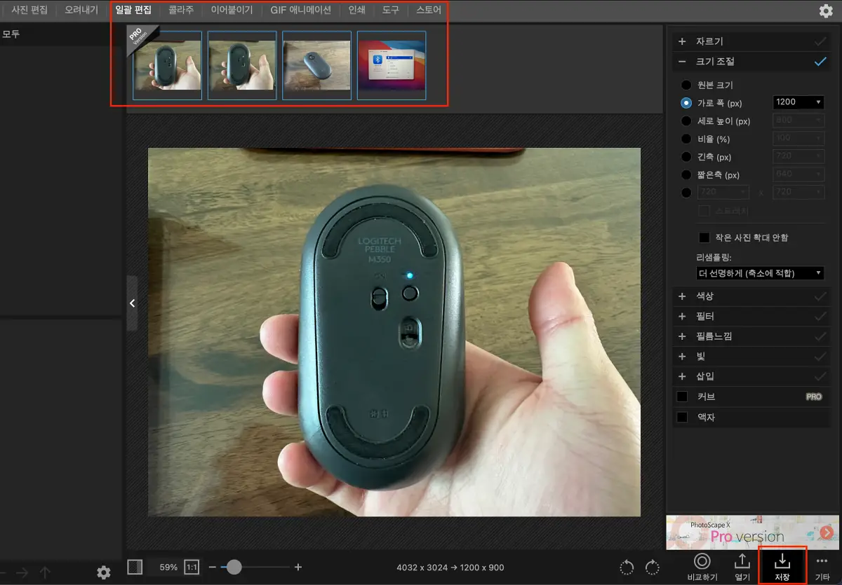Screen dimensions: 842x585
Task: Select the first mouse-in-hand thumbnail with PRO ribbon
Action: pyautogui.click(x=167, y=65)
